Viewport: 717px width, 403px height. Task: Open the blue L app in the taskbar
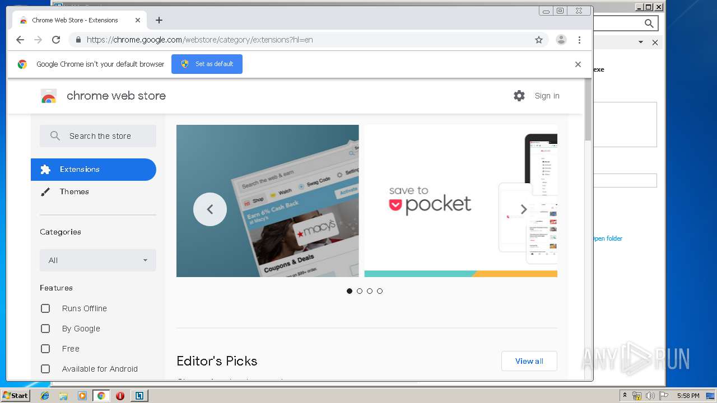point(139,396)
